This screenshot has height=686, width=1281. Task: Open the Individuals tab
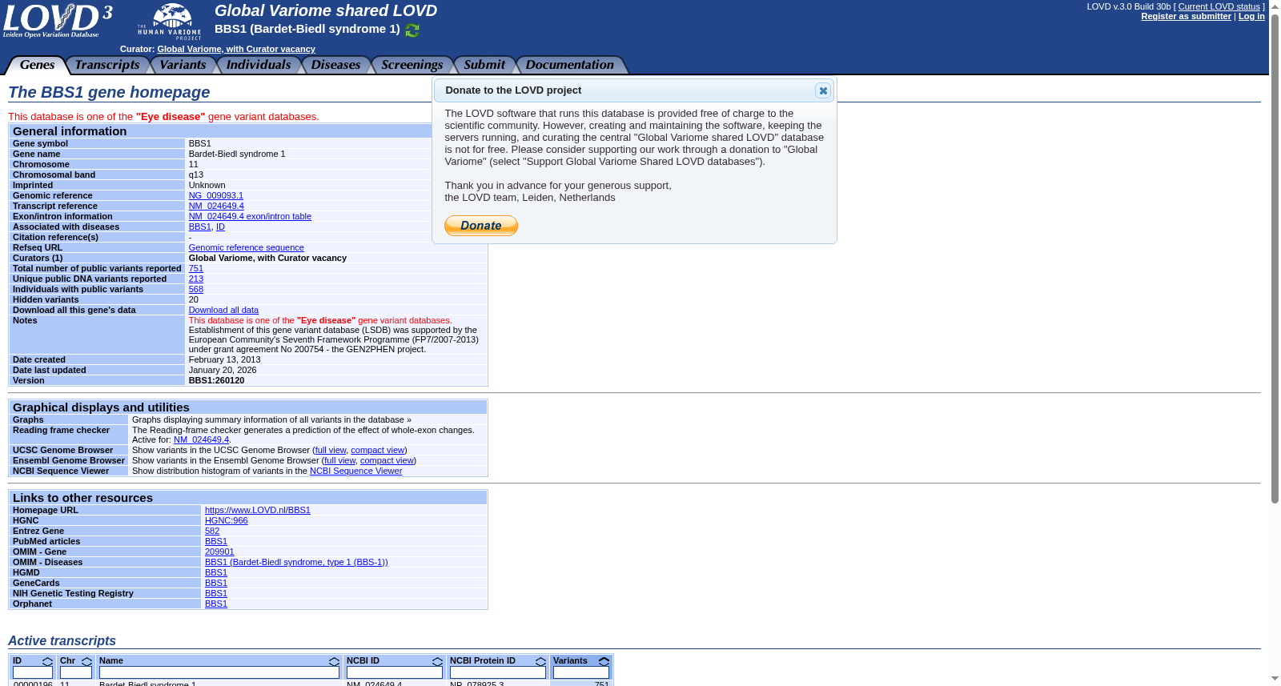[x=259, y=65]
